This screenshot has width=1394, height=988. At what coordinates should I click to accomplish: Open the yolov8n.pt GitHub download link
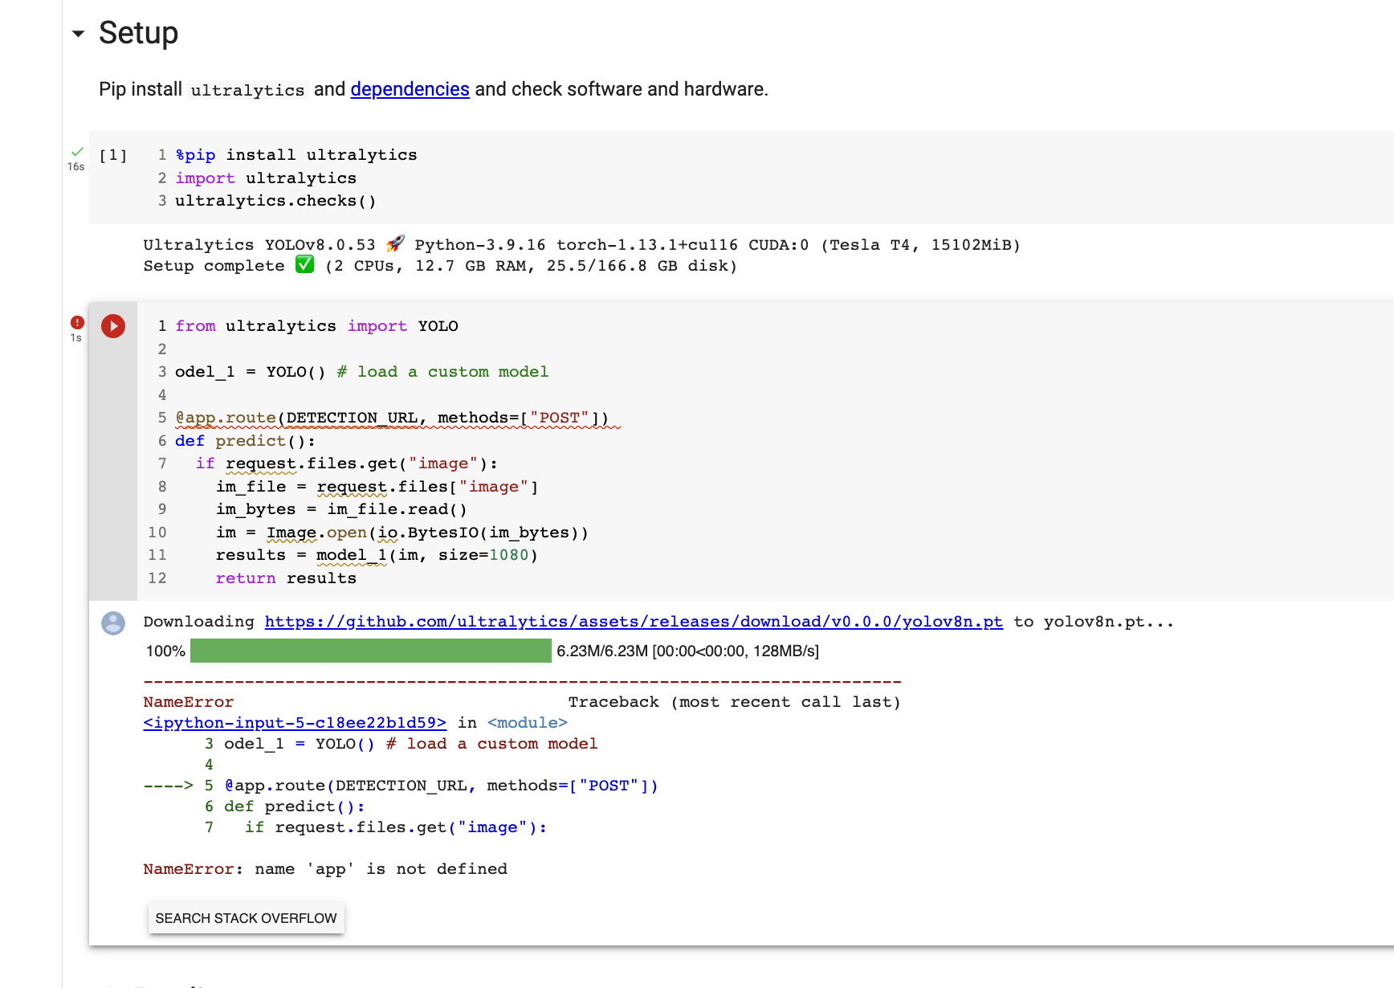pyautogui.click(x=633, y=621)
